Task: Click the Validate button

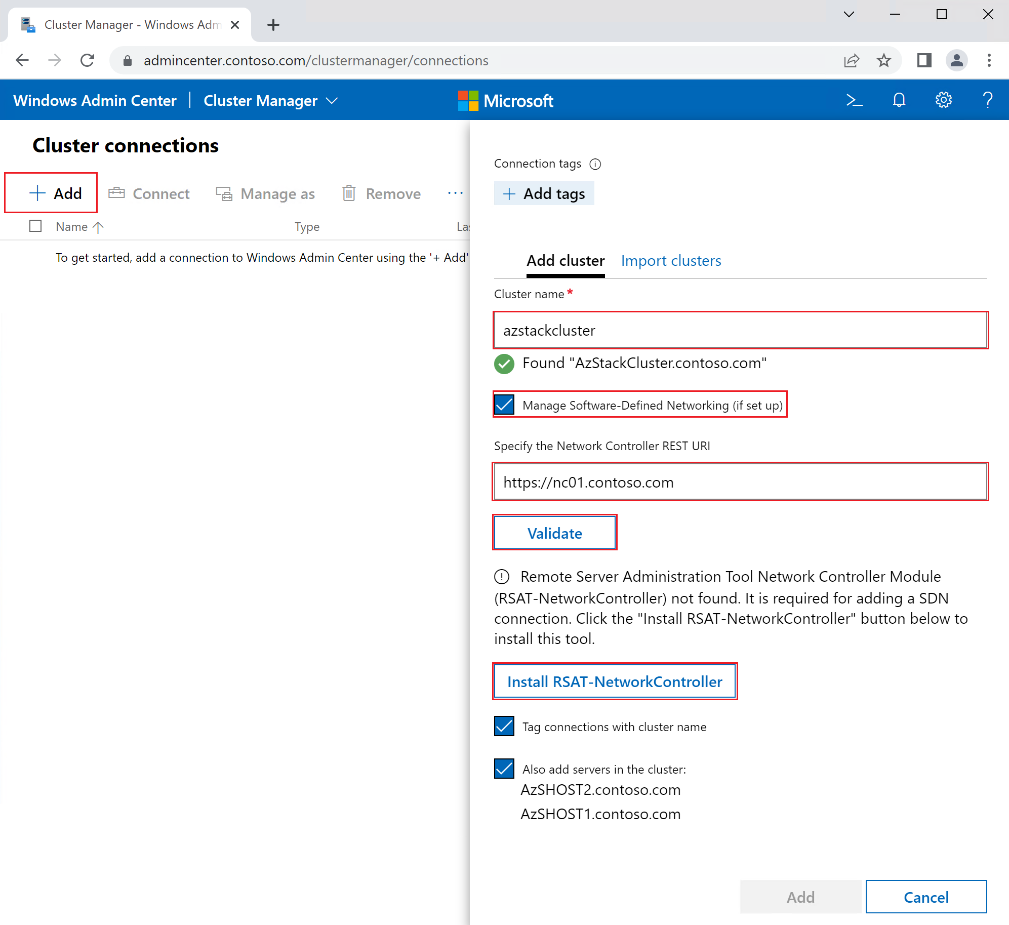Action: (554, 533)
